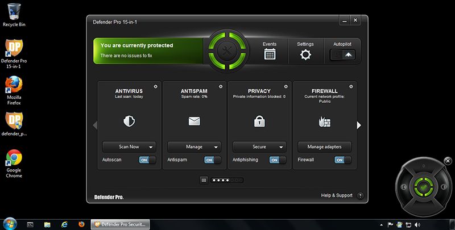Screen dimensions: 455x230
Task: Open the command prompt taskbar icon
Action: point(30,224)
